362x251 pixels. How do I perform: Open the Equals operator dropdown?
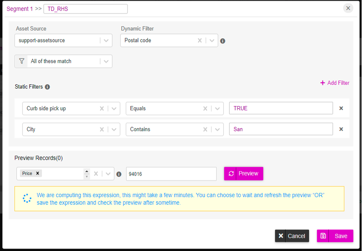217,109
